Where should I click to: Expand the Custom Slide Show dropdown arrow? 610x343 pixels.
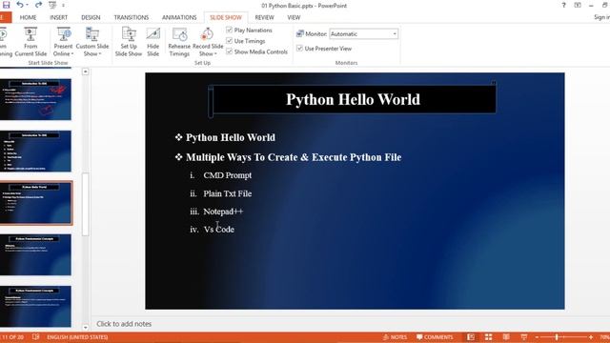pos(100,54)
